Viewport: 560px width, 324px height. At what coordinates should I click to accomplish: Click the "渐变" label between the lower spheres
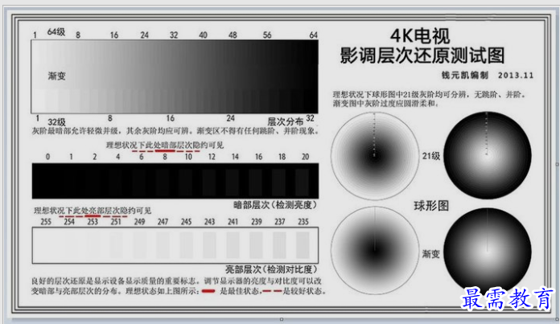431,254
